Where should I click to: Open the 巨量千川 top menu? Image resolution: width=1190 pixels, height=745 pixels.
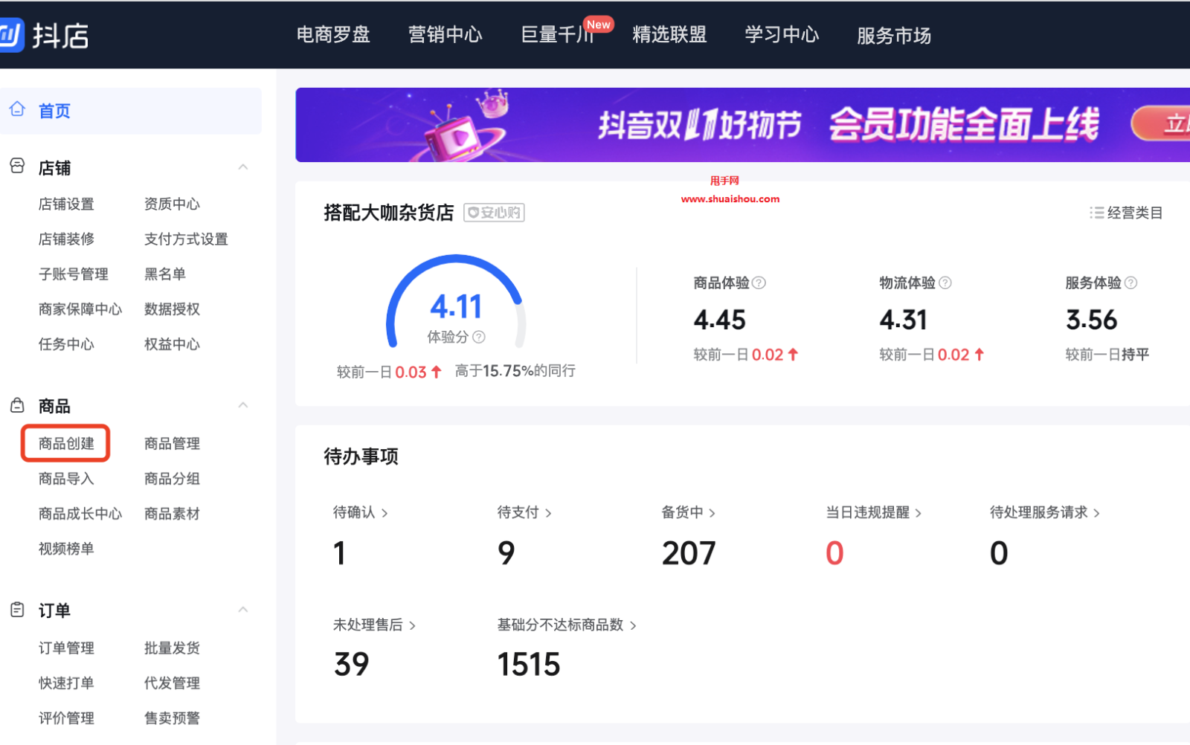pos(558,35)
